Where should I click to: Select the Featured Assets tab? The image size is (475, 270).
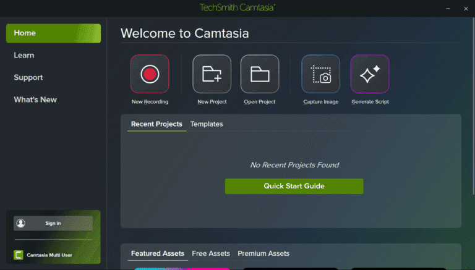(158, 254)
